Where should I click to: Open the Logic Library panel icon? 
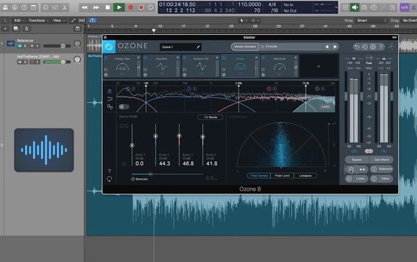5,8
